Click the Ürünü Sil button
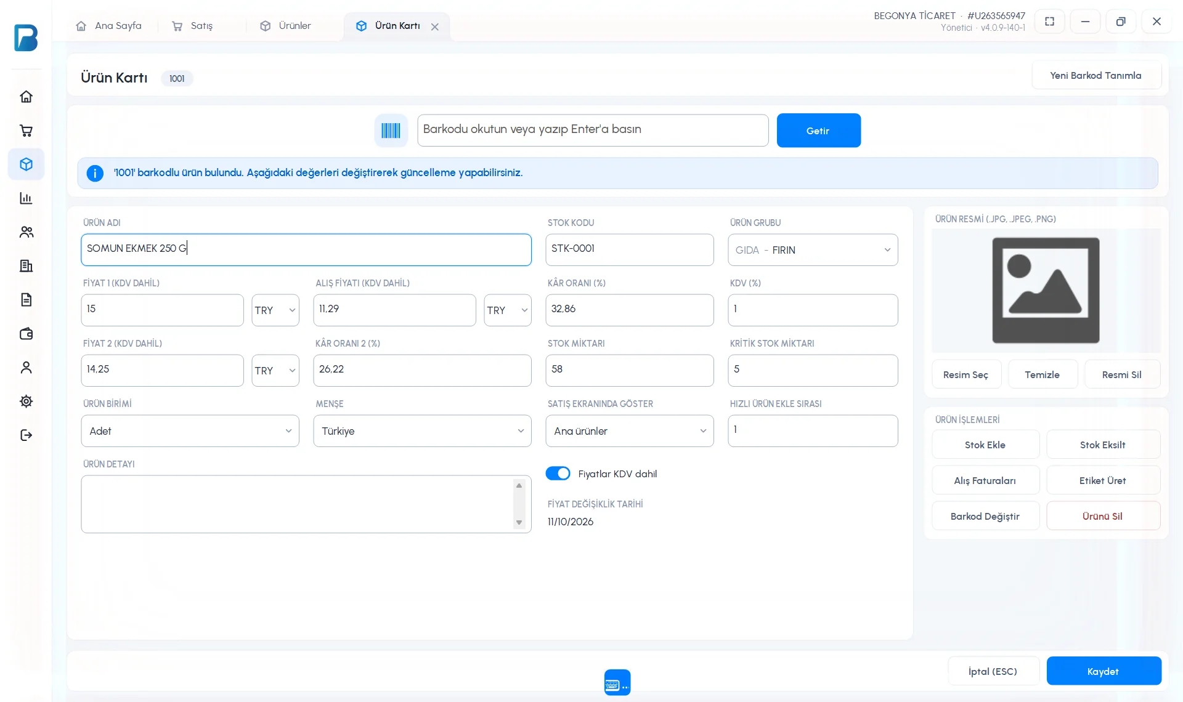The width and height of the screenshot is (1183, 702). [x=1103, y=516]
